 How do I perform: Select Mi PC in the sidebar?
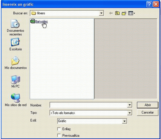16,82
